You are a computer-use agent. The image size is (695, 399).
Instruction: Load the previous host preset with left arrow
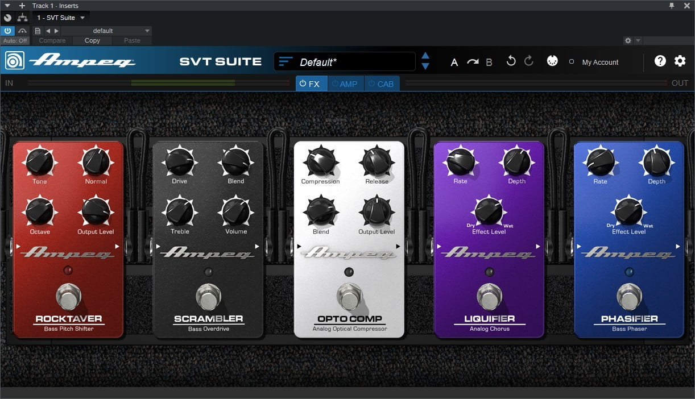click(x=48, y=31)
